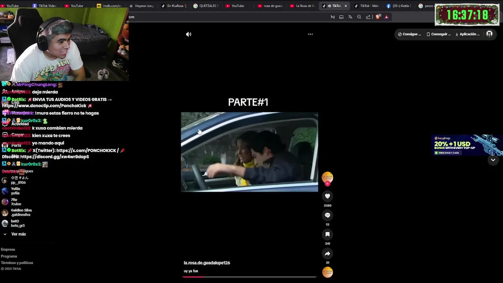The width and height of the screenshot is (503, 283).
Task: Click the 'uy ya fue' description text
Action: click(191, 271)
